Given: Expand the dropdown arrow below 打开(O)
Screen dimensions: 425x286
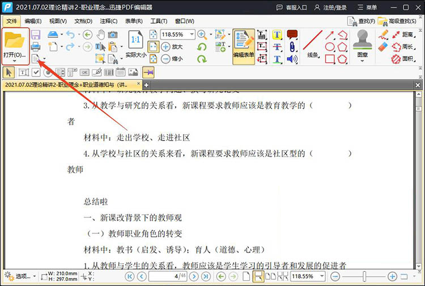Looking at the screenshot, I should click(15, 61).
